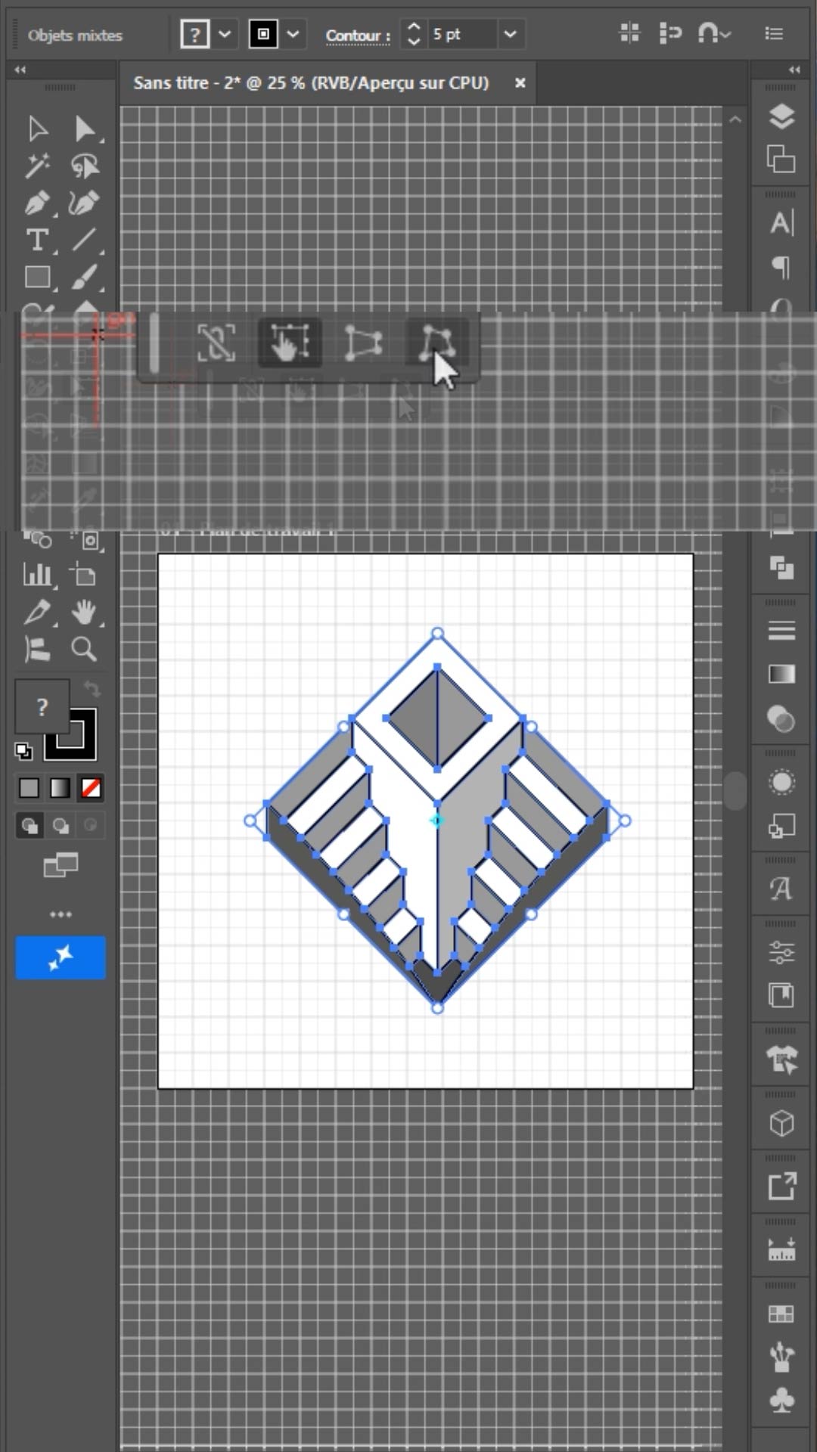The width and height of the screenshot is (817, 1452).
Task: Activate the Free Transform hand option
Action: point(290,343)
